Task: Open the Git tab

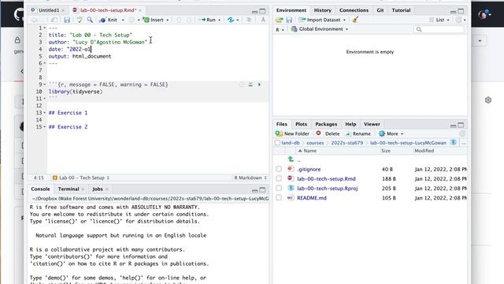Action: coord(380,10)
